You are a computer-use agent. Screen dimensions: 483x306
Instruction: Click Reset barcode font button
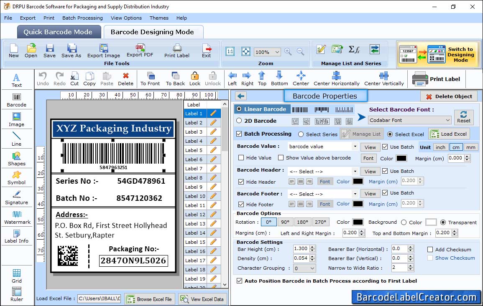(x=464, y=117)
